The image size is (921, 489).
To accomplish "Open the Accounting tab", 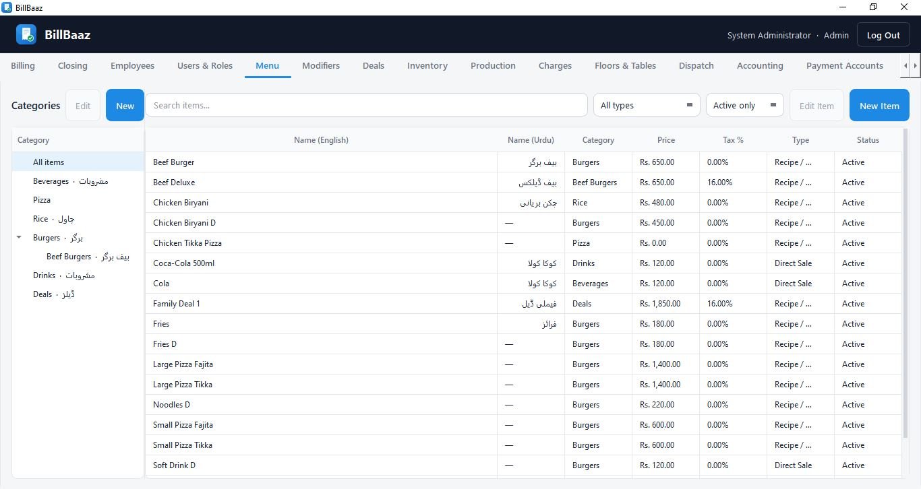I will point(760,65).
